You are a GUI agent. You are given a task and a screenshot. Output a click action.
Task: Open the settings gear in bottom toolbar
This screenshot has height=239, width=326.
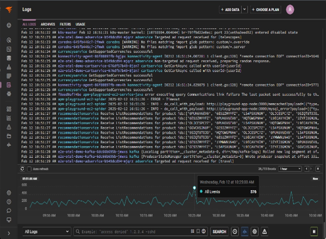[255, 231]
